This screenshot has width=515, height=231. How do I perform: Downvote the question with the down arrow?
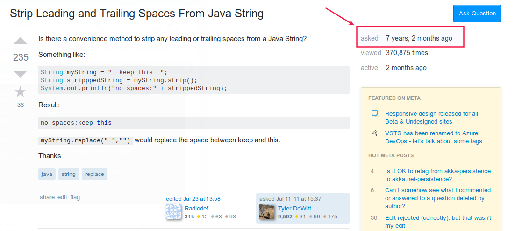pyautogui.click(x=21, y=74)
